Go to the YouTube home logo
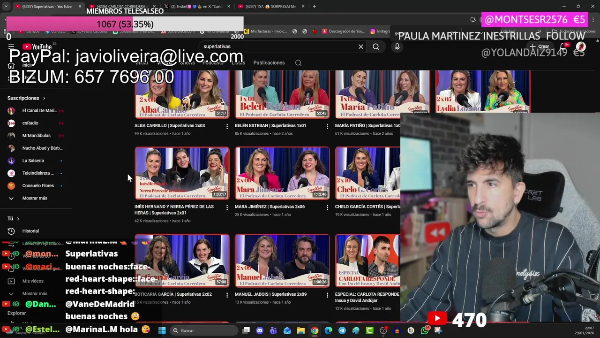 tap(37, 46)
